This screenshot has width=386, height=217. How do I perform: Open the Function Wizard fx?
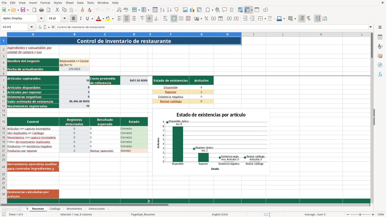pos(40,27)
